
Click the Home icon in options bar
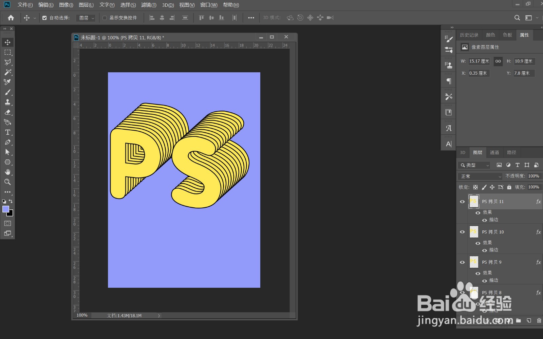tap(11, 18)
